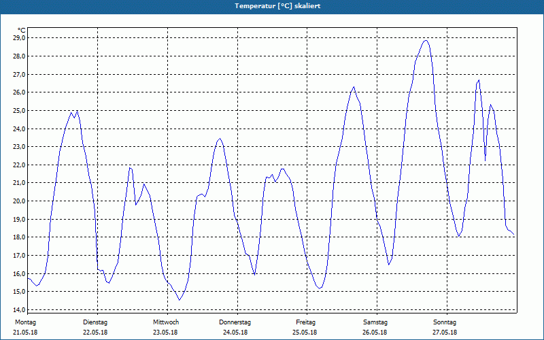Click the 18,0 y-axis label
This screenshot has width=544, height=340.
[x=19, y=237]
